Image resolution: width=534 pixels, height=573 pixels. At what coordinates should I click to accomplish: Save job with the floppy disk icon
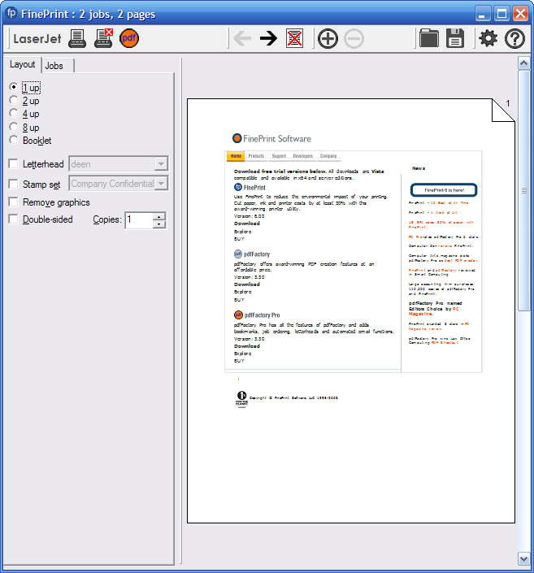click(455, 38)
